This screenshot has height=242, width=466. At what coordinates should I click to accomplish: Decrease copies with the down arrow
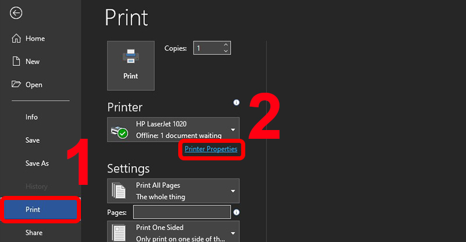click(x=226, y=51)
